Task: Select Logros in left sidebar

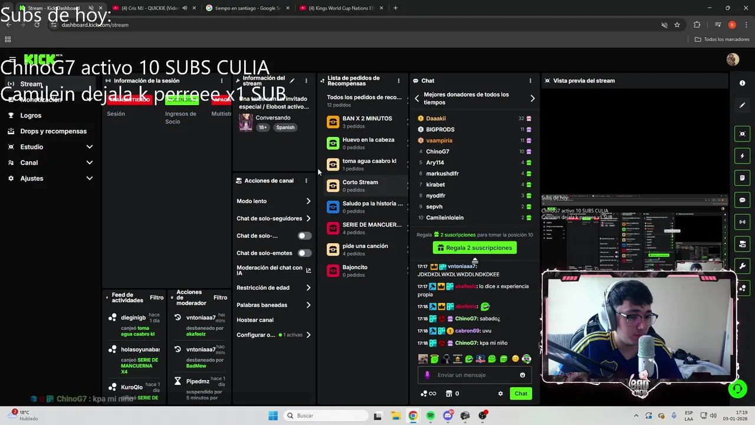Action: (x=31, y=116)
